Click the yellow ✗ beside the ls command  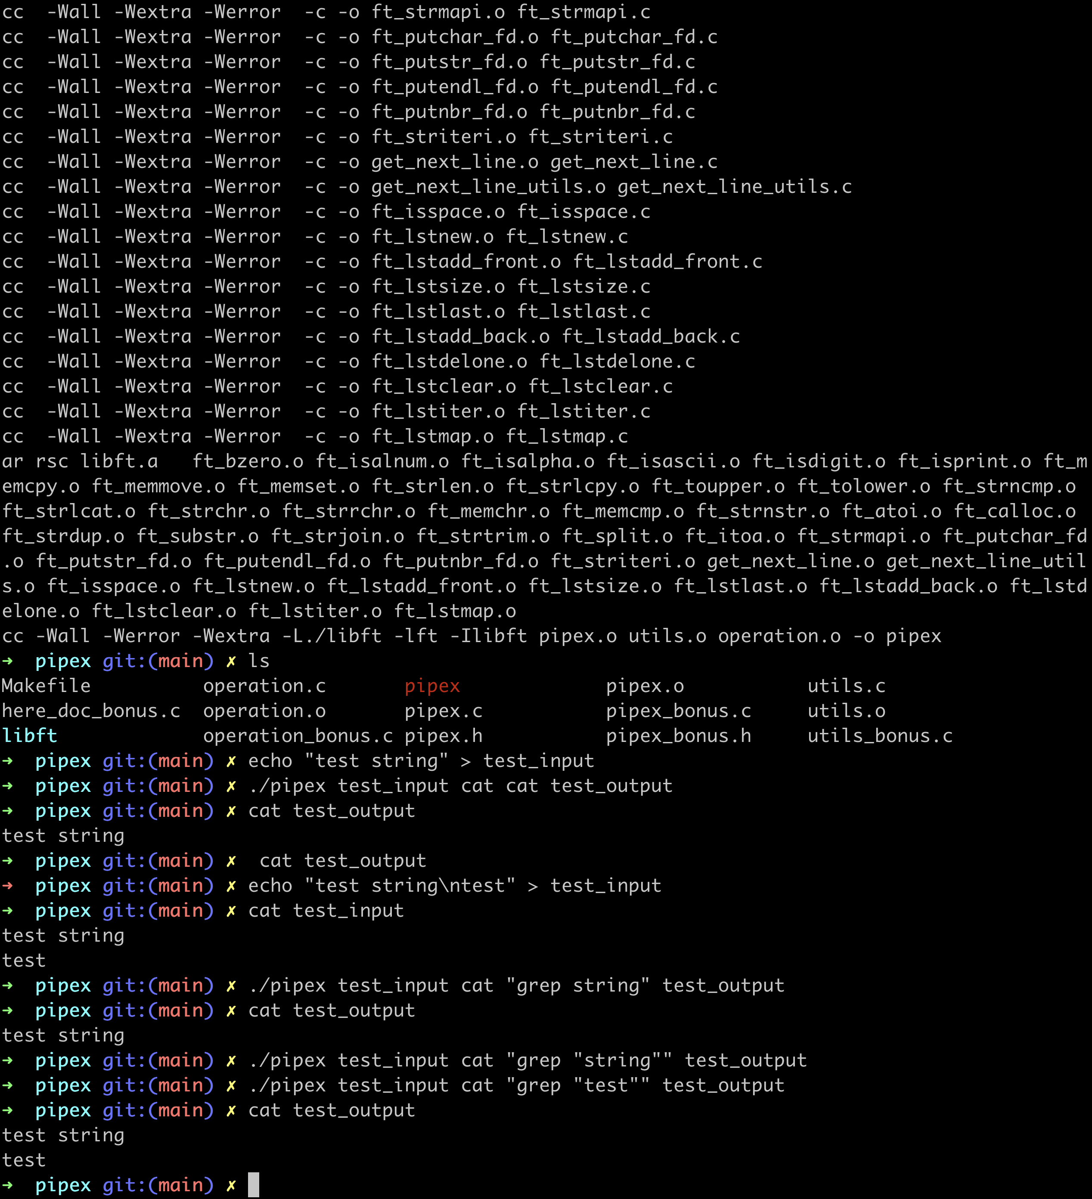(231, 661)
